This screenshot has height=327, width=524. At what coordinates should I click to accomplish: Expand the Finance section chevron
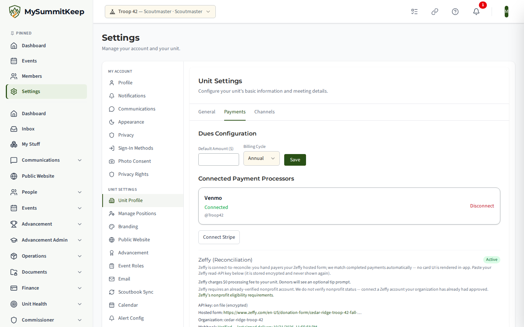pyautogui.click(x=80, y=288)
